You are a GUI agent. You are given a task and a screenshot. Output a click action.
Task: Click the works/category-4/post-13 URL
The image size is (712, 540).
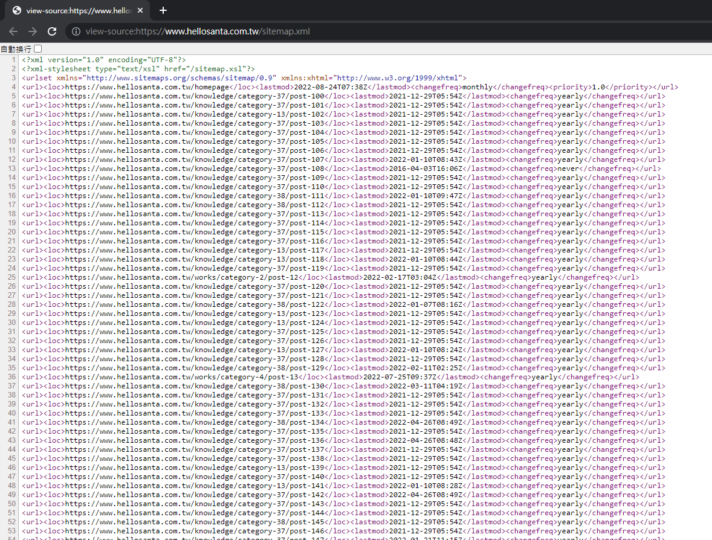(182, 377)
